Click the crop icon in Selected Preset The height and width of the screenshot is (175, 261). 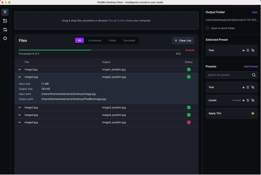pos(253,50)
